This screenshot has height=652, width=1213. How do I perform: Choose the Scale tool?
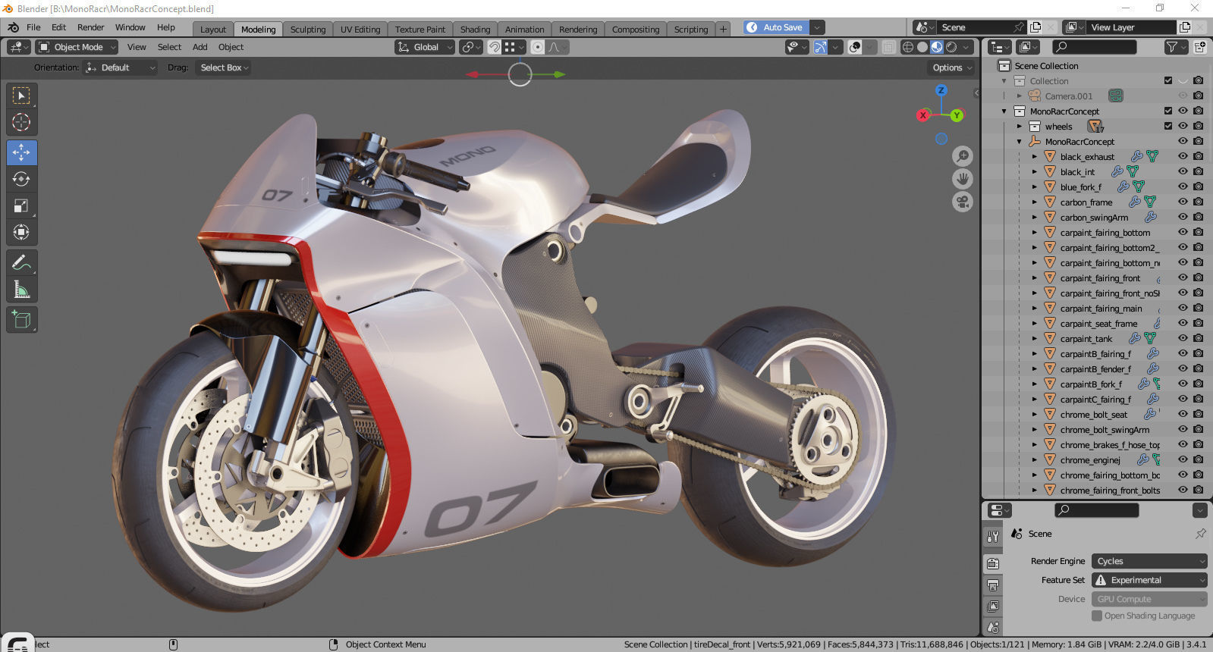point(21,205)
